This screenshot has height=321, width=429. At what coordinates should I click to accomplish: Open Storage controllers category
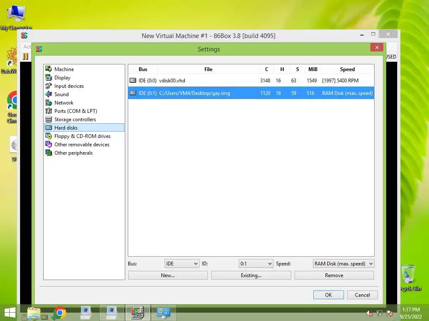[75, 119]
